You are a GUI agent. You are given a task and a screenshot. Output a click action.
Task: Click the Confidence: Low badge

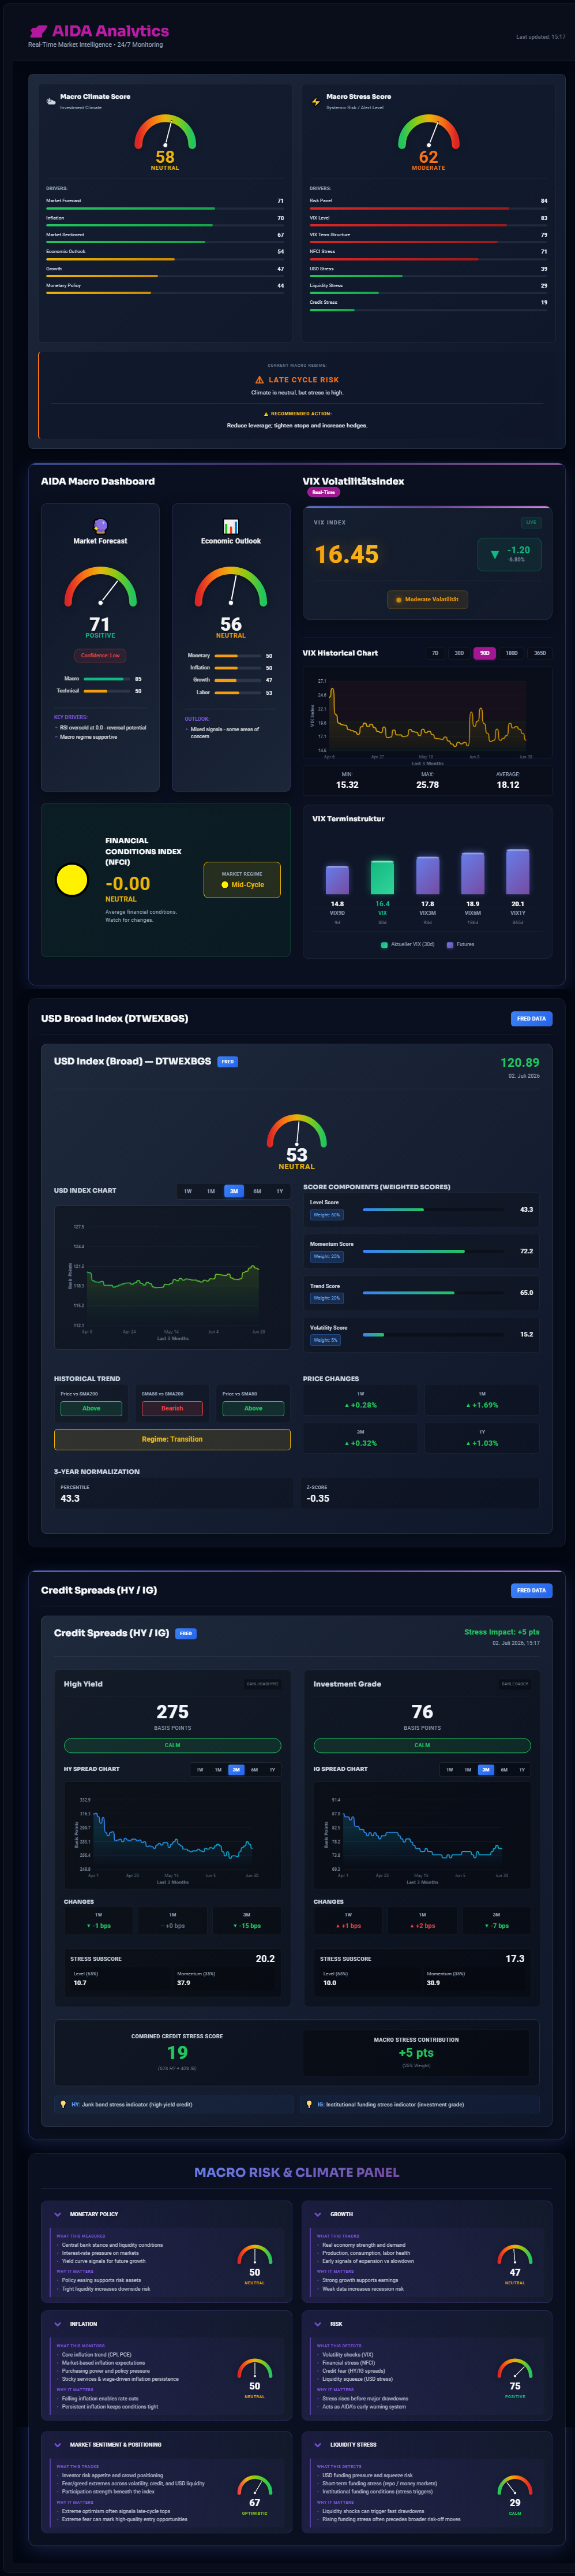point(100,655)
